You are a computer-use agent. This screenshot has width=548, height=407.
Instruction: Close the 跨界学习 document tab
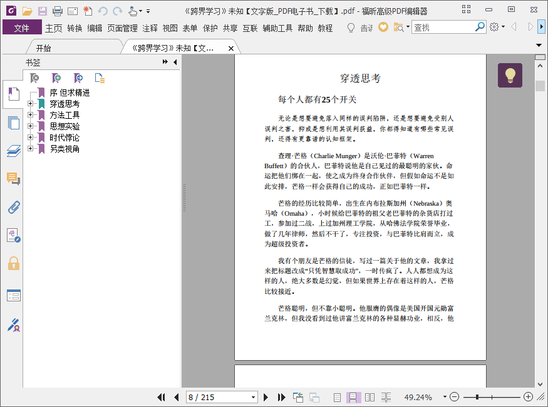click(230, 49)
